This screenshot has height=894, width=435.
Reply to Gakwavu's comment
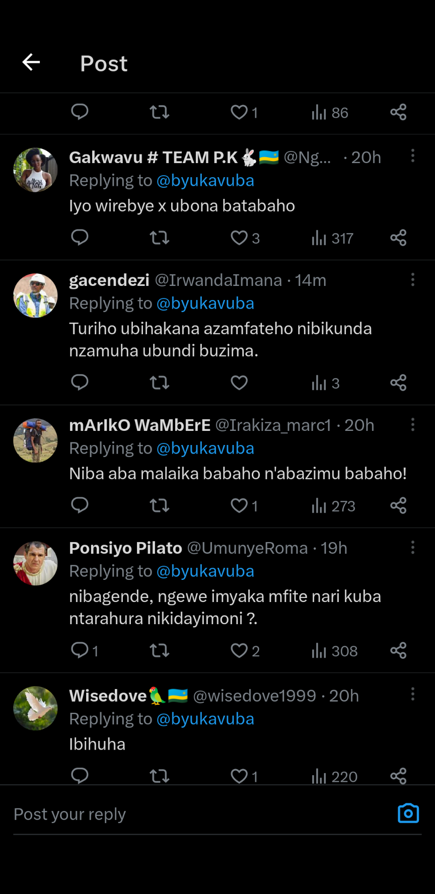pos(80,237)
